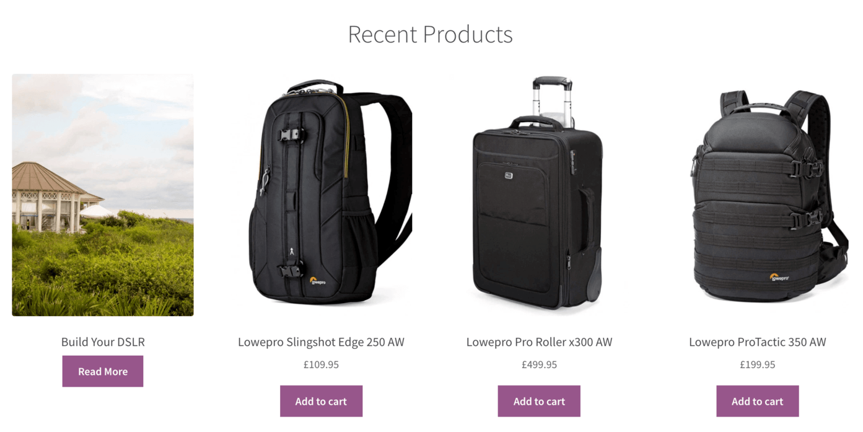Screen dimensions: 863x432
Task: Add the ProTactic 350 AW to cart
Action: click(x=757, y=401)
